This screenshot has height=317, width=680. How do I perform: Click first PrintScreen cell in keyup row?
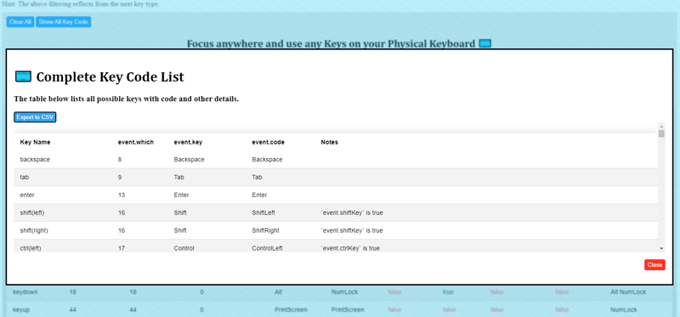pos(291,310)
